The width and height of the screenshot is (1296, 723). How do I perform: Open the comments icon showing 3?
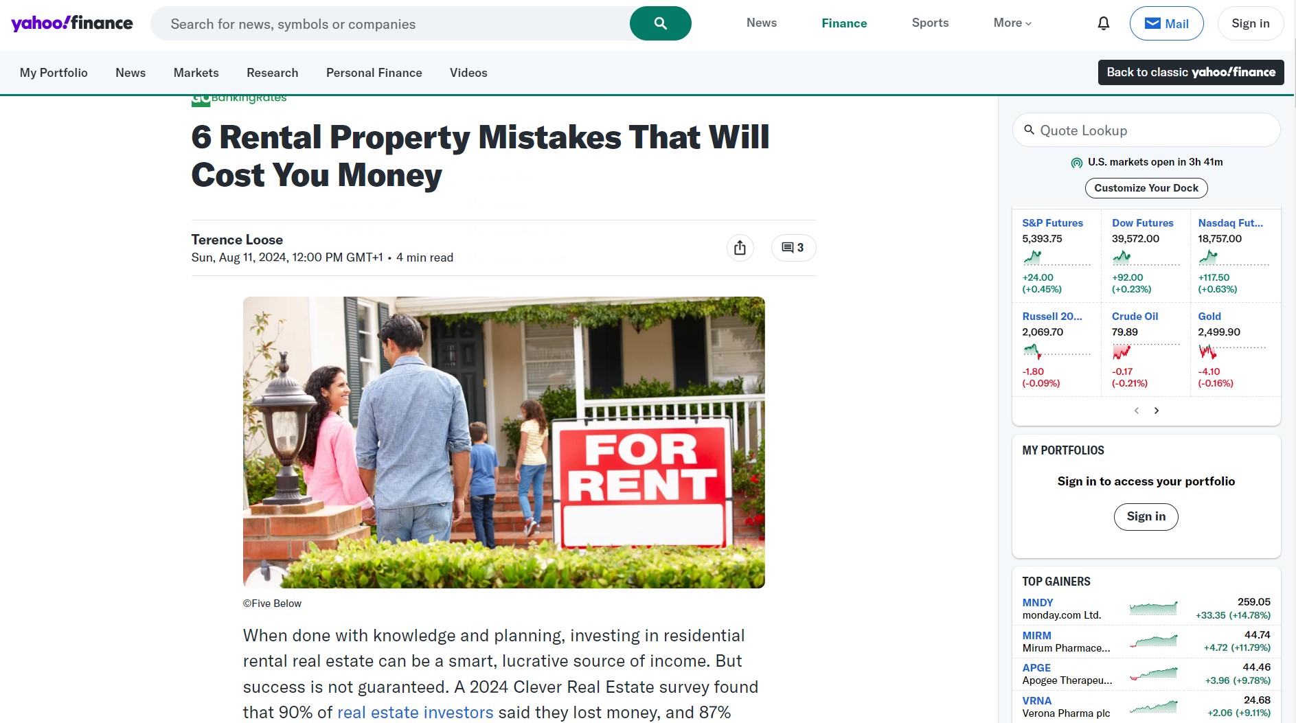pyautogui.click(x=793, y=248)
